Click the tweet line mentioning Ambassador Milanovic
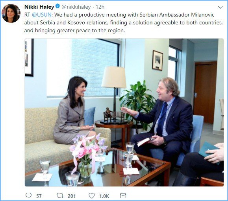The image size is (228, 201). click(x=119, y=15)
